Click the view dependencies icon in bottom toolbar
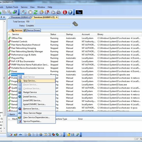This screenshot has width=142, height=142. (x=16, y=134)
